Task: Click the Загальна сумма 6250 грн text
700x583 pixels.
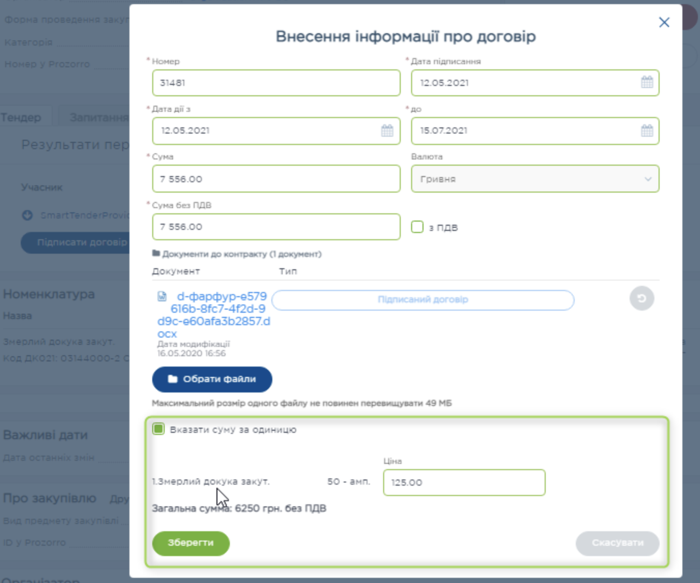Action: point(239,508)
